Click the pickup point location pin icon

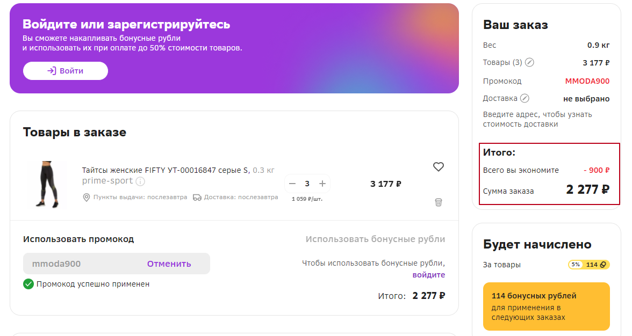click(86, 198)
